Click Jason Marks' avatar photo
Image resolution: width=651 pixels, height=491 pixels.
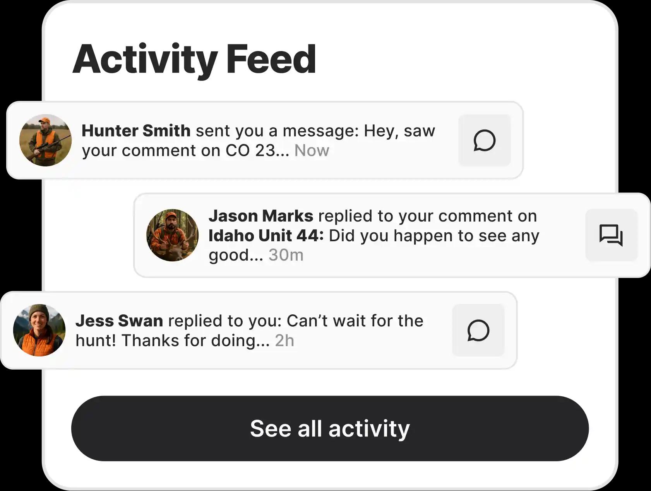[x=172, y=235]
